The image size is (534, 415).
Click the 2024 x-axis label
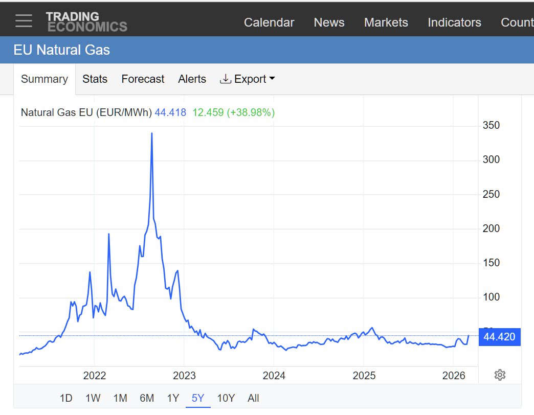click(x=274, y=375)
